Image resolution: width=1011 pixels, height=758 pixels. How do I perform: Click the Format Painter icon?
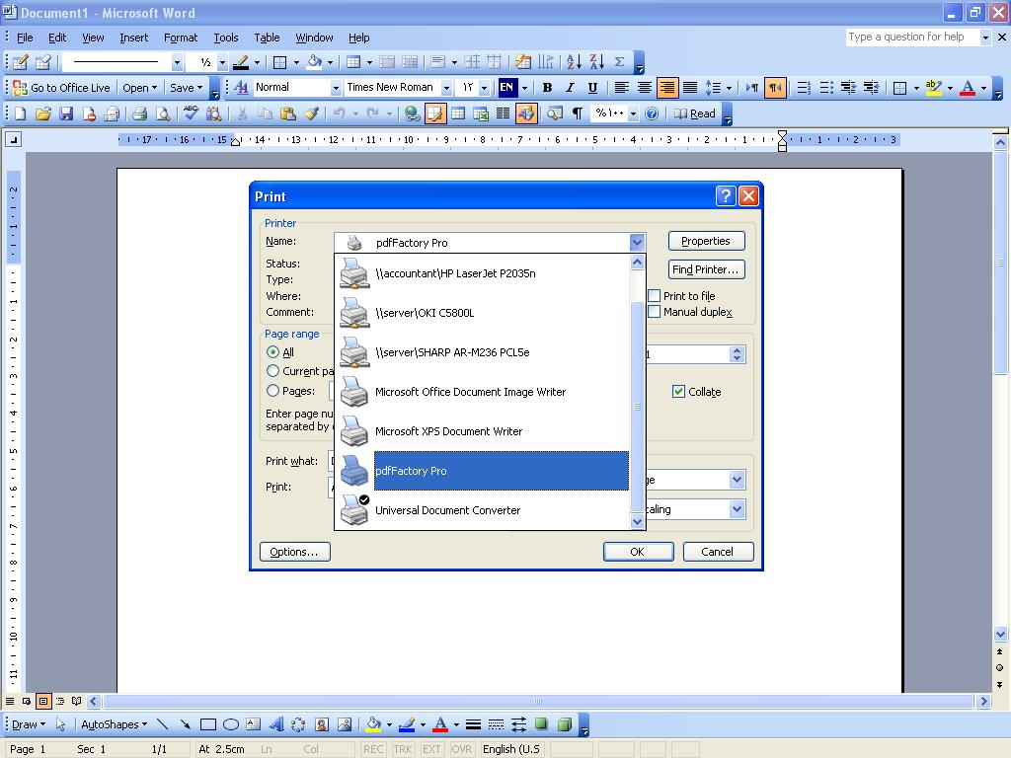point(311,114)
